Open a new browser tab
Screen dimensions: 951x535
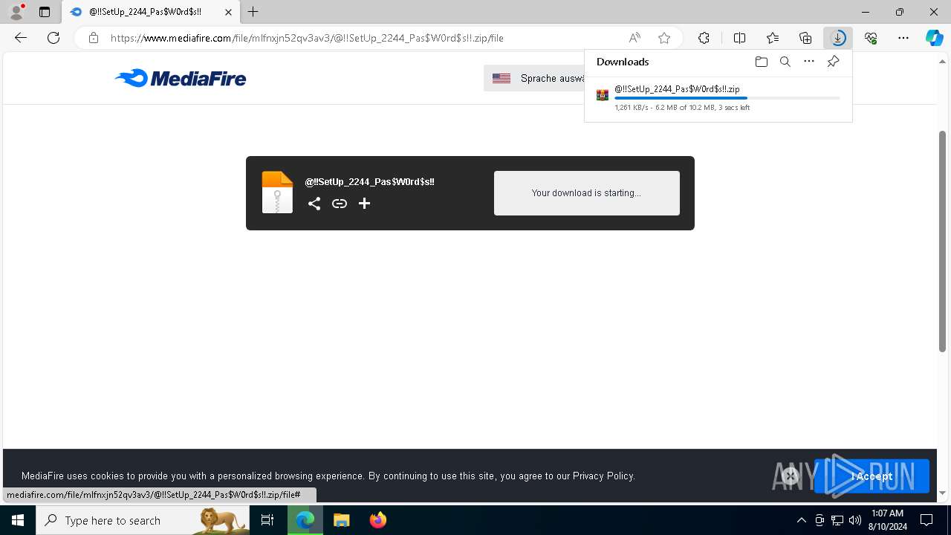tap(253, 12)
